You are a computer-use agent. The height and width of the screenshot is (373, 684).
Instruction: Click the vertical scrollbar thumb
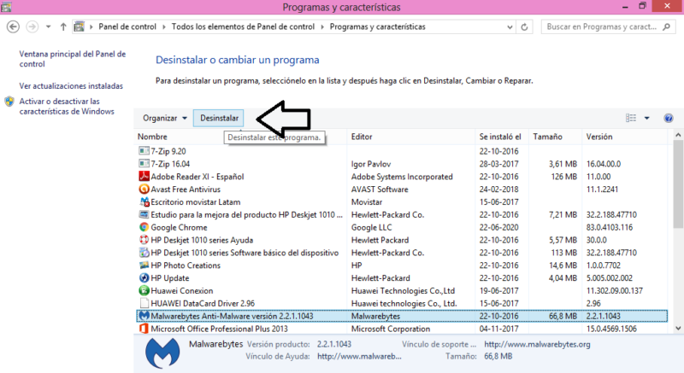coord(678,184)
